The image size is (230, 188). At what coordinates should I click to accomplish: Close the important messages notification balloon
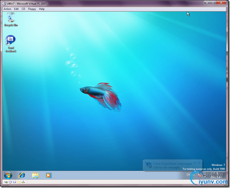(199, 163)
